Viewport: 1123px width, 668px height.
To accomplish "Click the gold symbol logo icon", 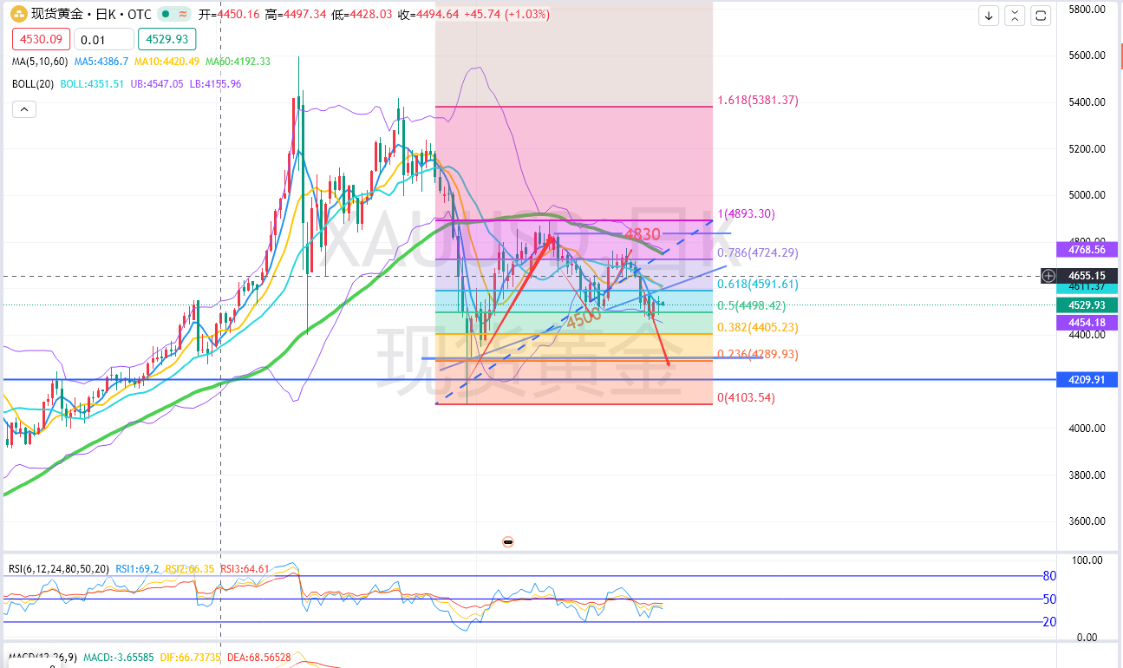I will point(18,14).
